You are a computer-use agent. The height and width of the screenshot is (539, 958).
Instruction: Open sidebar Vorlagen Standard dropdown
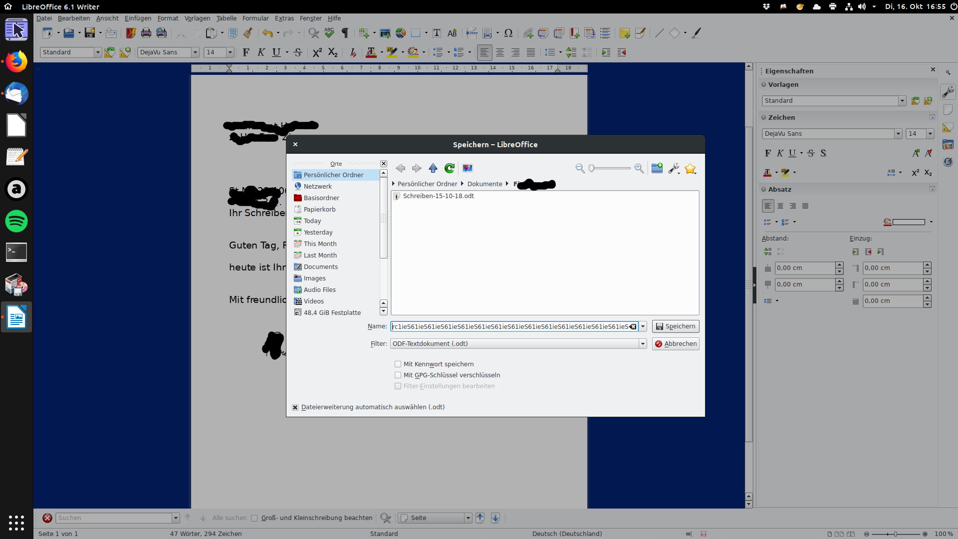click(902, 101)
